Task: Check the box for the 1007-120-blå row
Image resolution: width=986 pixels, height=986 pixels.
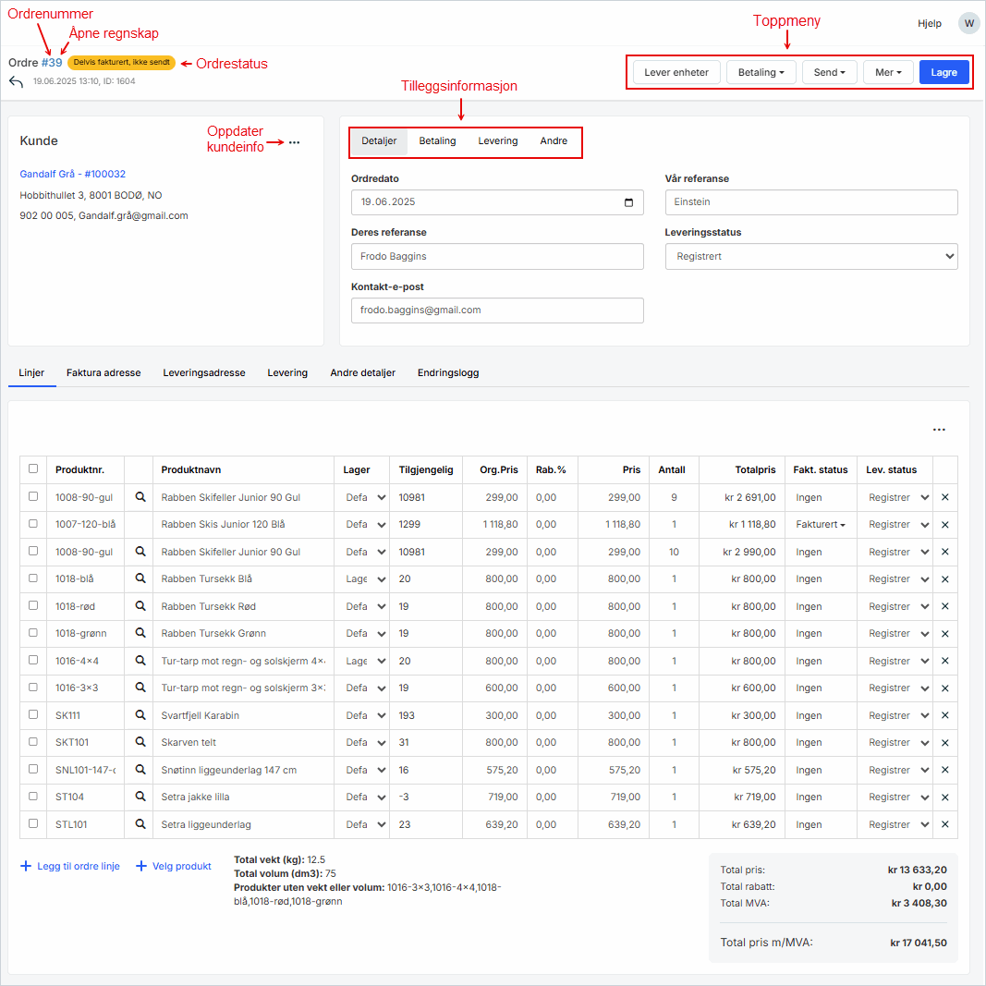Action: (33, 523)
